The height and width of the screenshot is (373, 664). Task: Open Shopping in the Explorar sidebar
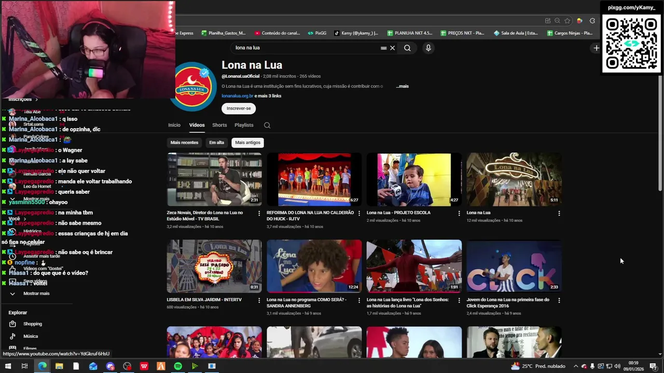click(x=32, y=324)
